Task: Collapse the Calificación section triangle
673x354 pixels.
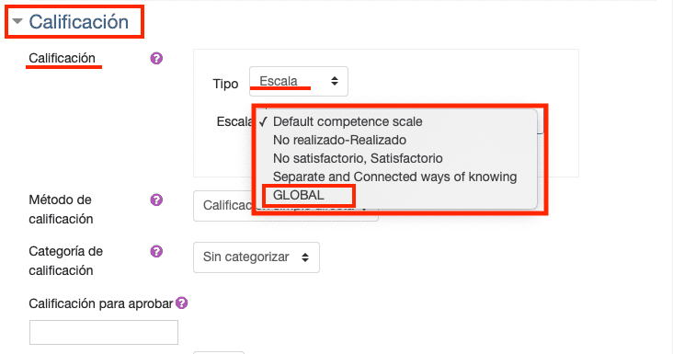Action: coord(17,21)
